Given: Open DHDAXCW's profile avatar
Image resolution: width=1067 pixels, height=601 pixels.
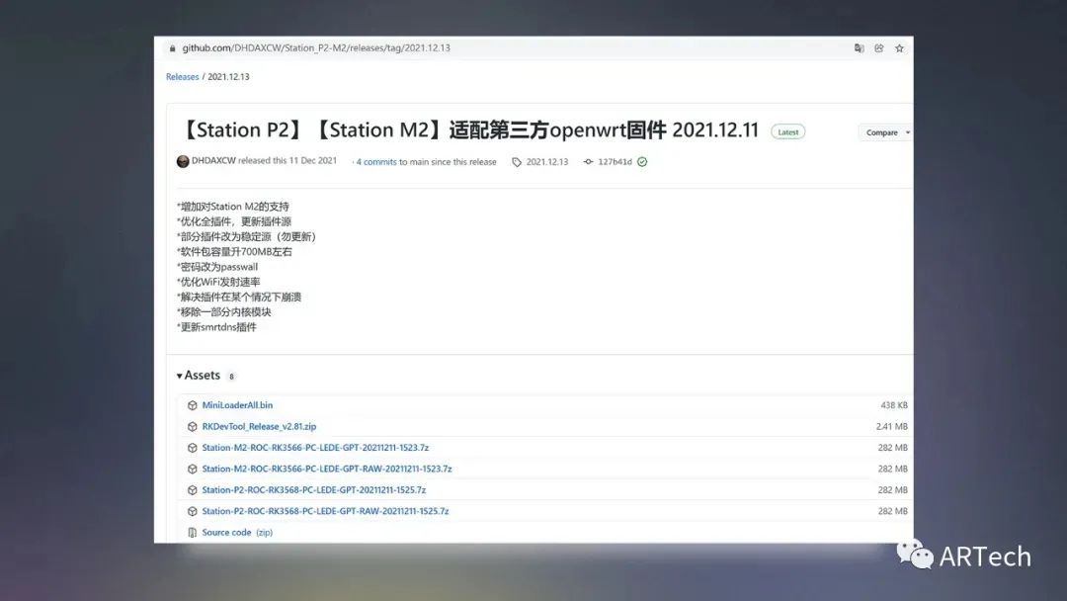Looking at the screenshot, I should tap(184, 161).
